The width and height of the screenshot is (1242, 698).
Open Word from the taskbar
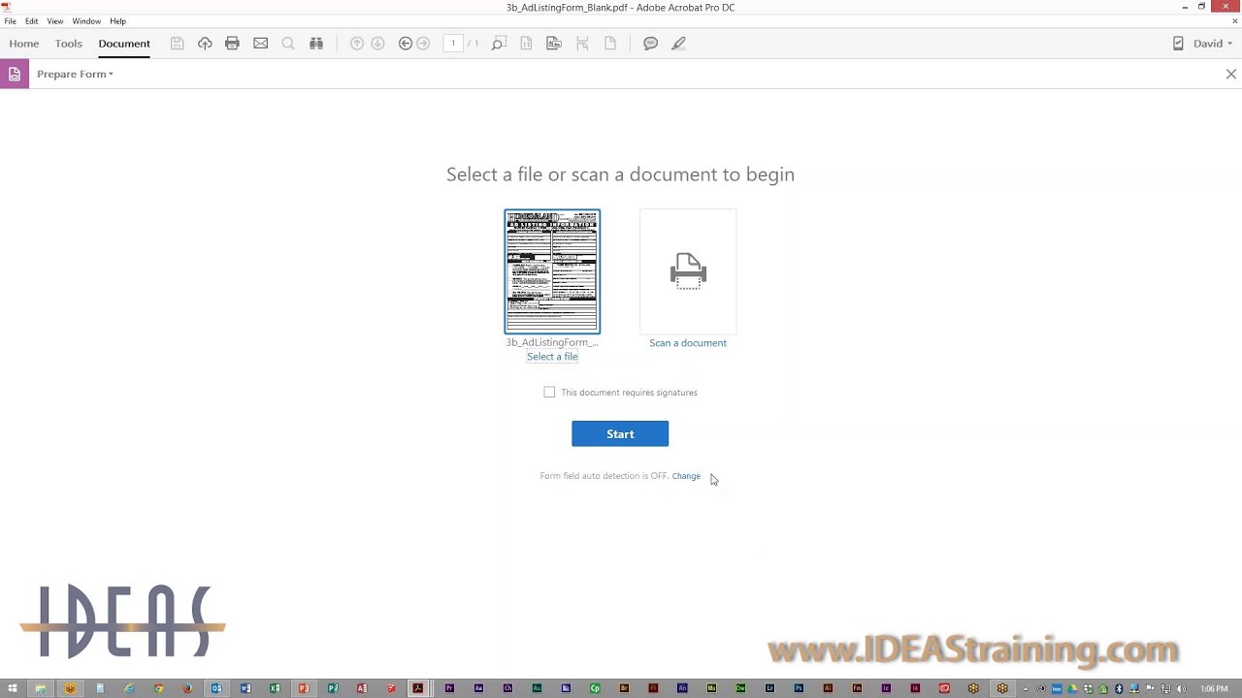(x=245, y=688)
